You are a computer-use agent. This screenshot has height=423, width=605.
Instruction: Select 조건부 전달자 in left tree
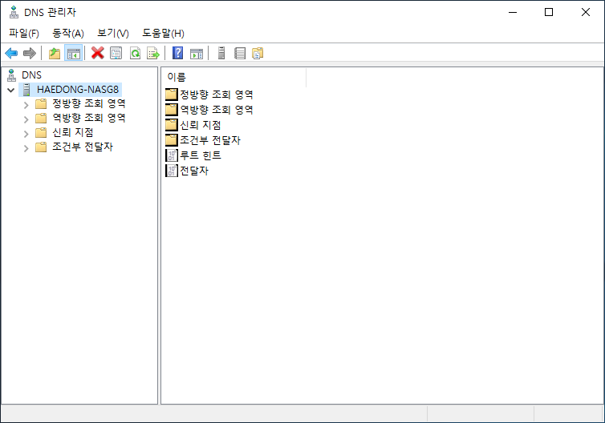coord(83,147)
